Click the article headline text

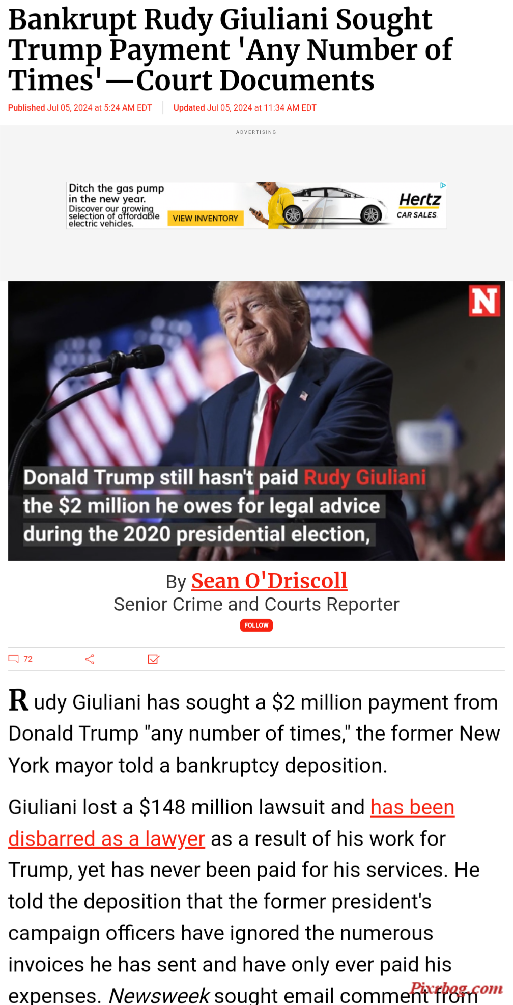[230, 49]
